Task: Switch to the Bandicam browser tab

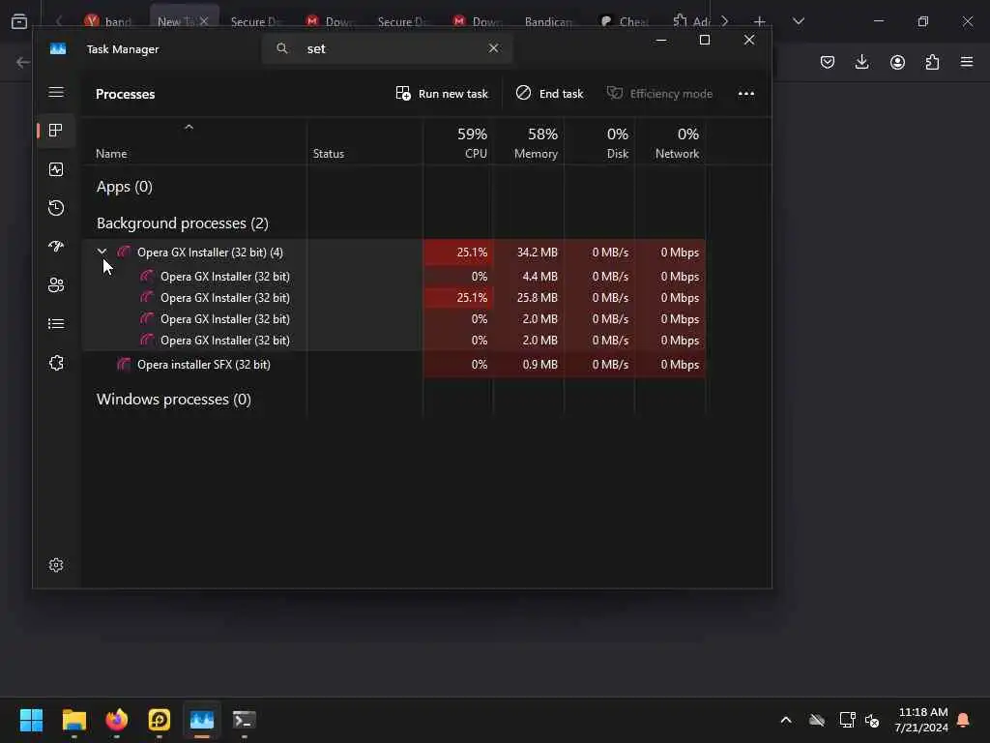Action: click(548, 21)
